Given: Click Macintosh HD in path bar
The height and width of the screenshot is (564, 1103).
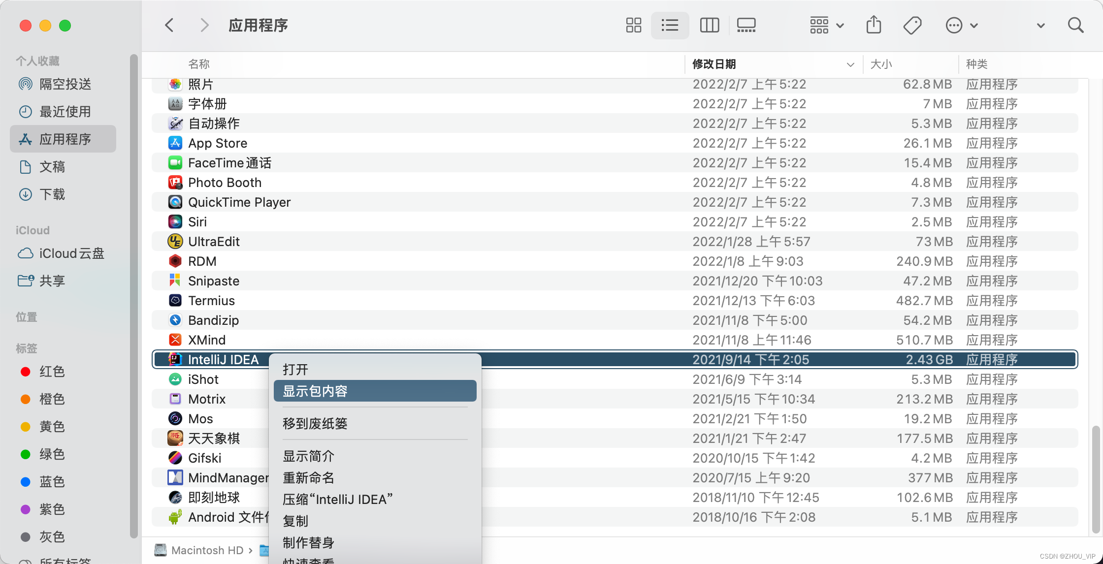Looking at the screenshot, I should click(x=207, y=550).
